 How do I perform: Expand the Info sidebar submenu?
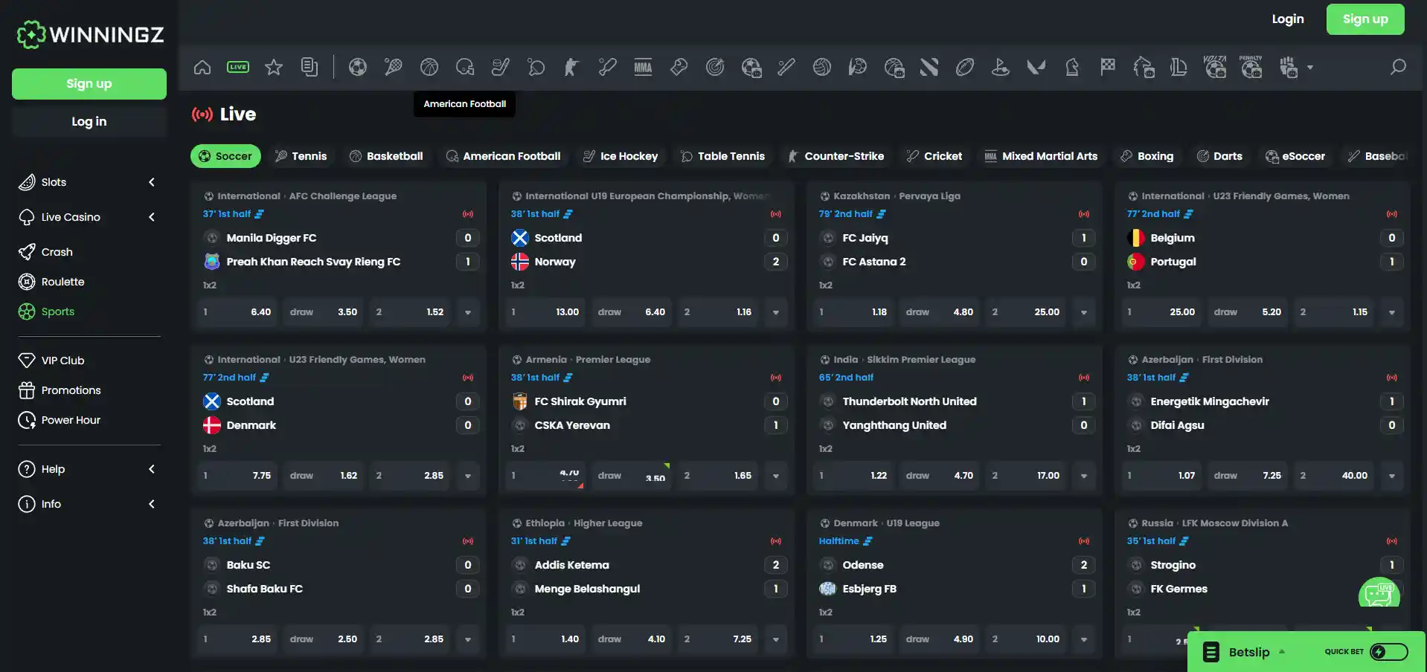[152, 504]
